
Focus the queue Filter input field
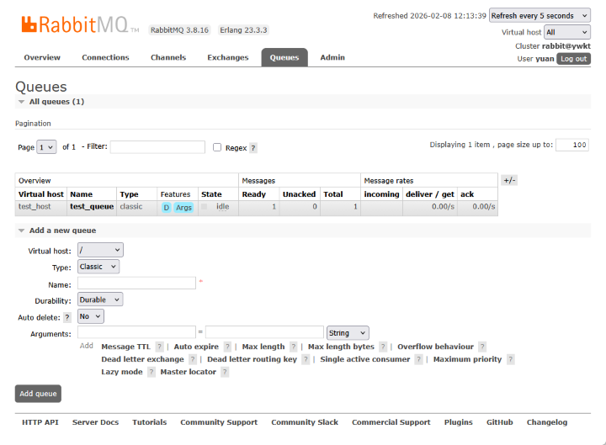click(x=157, y=147)
